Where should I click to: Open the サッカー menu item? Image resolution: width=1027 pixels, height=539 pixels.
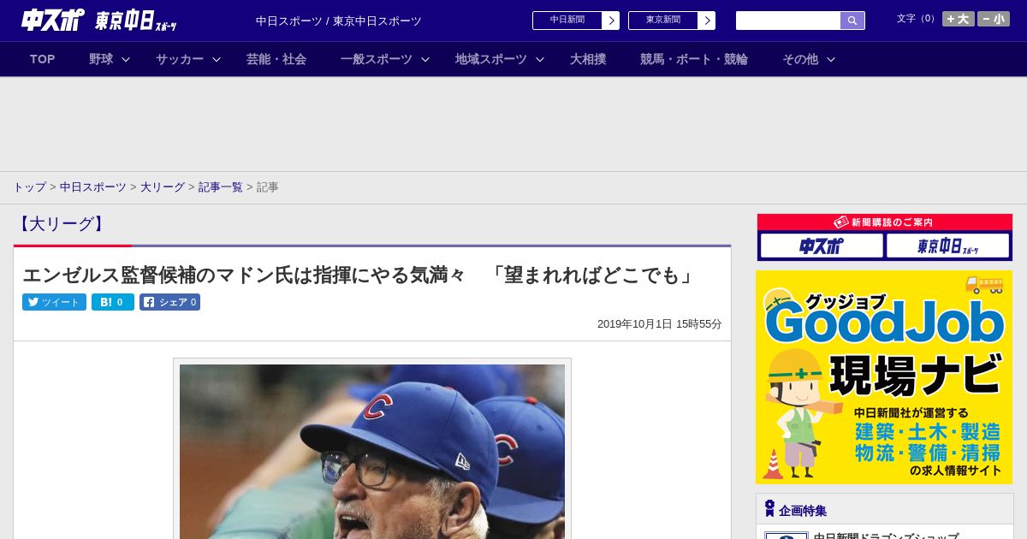pos(180,59)
